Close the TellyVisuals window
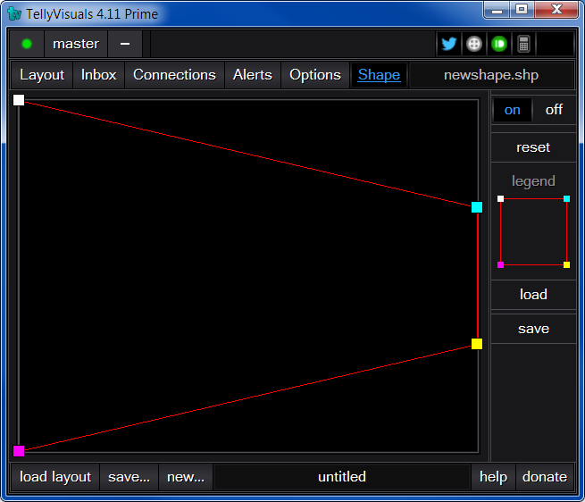 click(x=556, y=9)
